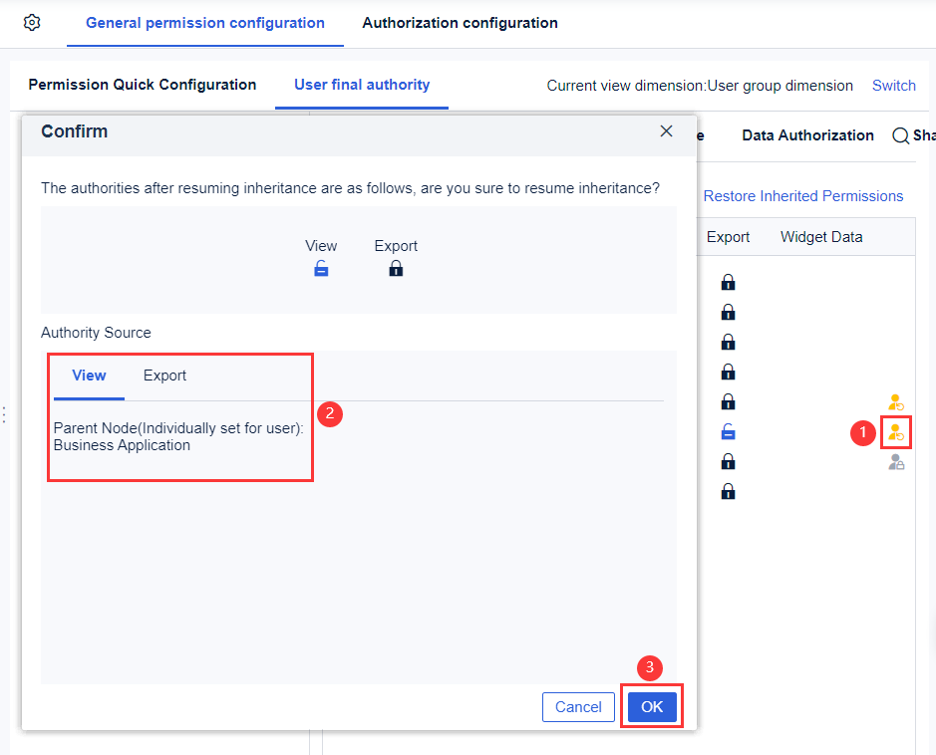The height and width of the screenshot is (755, 936).
Task: Open the settings gear icon
Action: 29,21
